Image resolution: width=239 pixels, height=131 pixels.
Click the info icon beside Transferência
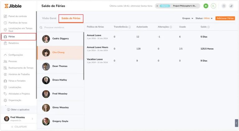129,27
